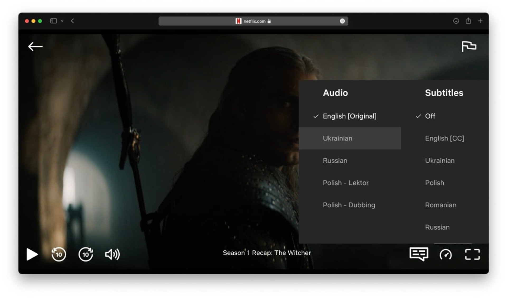Rewind 10 seconds

[x=59, y=254]
